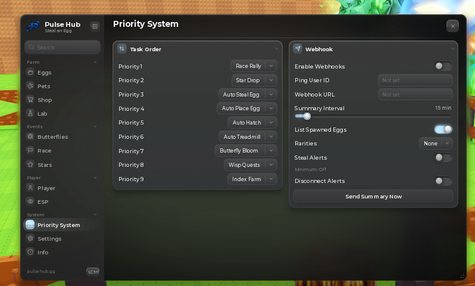Viewport: 475px width, 286px height.
Task: Open Priority 3 Auto Steal Egg dropdown
Action: tap(248, 94)
